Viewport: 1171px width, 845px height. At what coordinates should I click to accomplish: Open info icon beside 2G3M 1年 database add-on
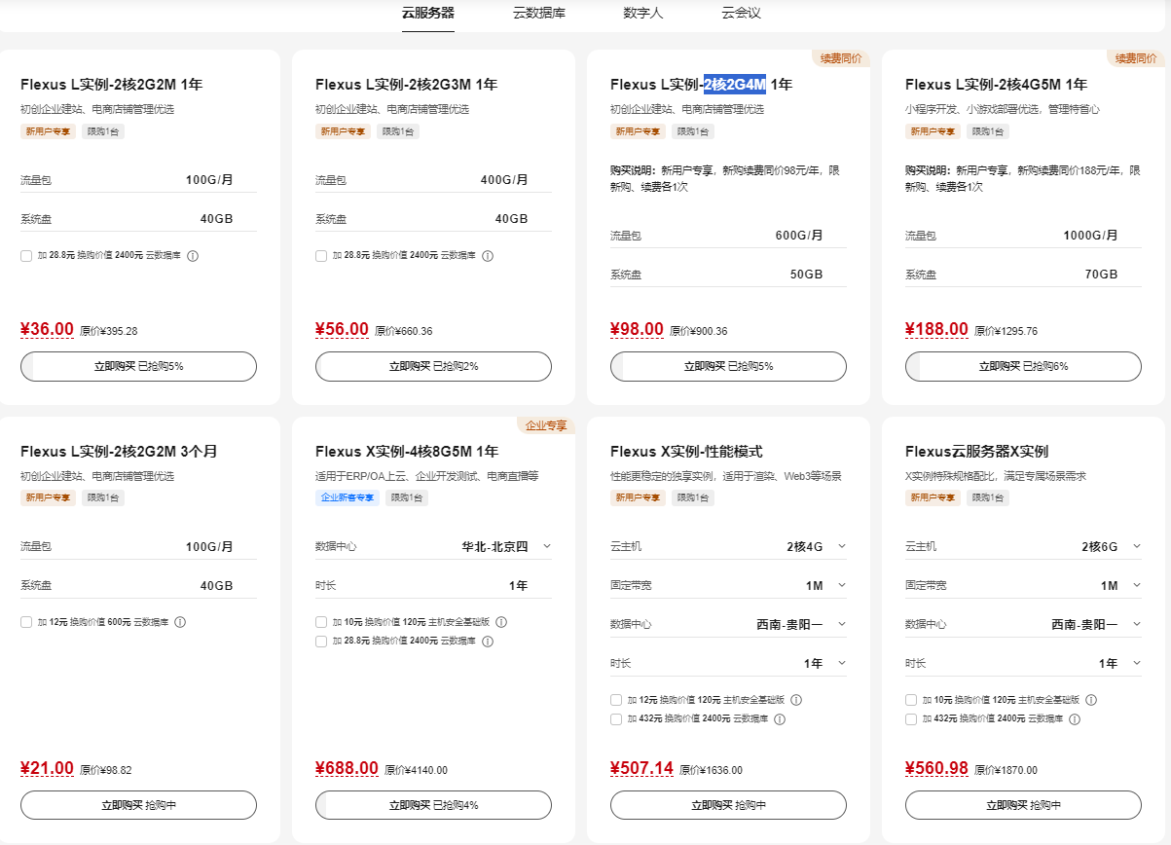coord(488,256)
